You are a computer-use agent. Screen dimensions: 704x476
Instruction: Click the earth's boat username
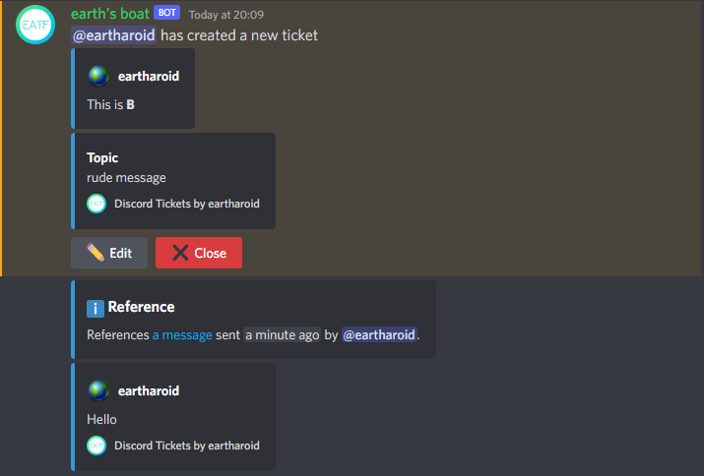[x=110, y=14]
